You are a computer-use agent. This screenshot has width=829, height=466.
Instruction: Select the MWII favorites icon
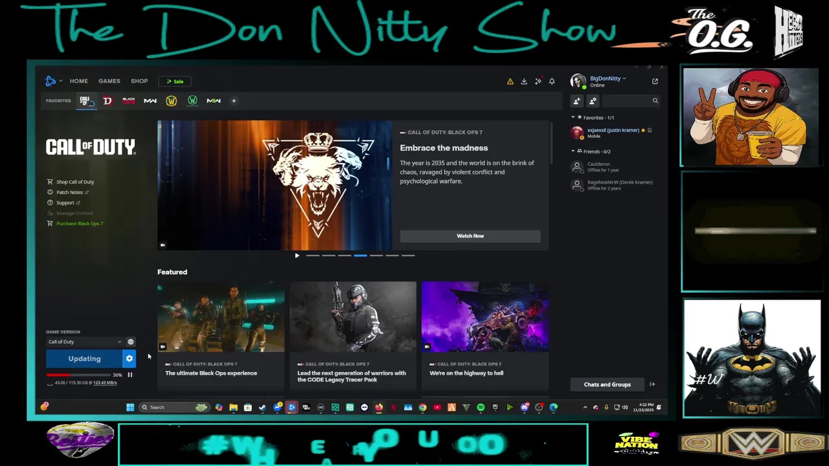214,100
